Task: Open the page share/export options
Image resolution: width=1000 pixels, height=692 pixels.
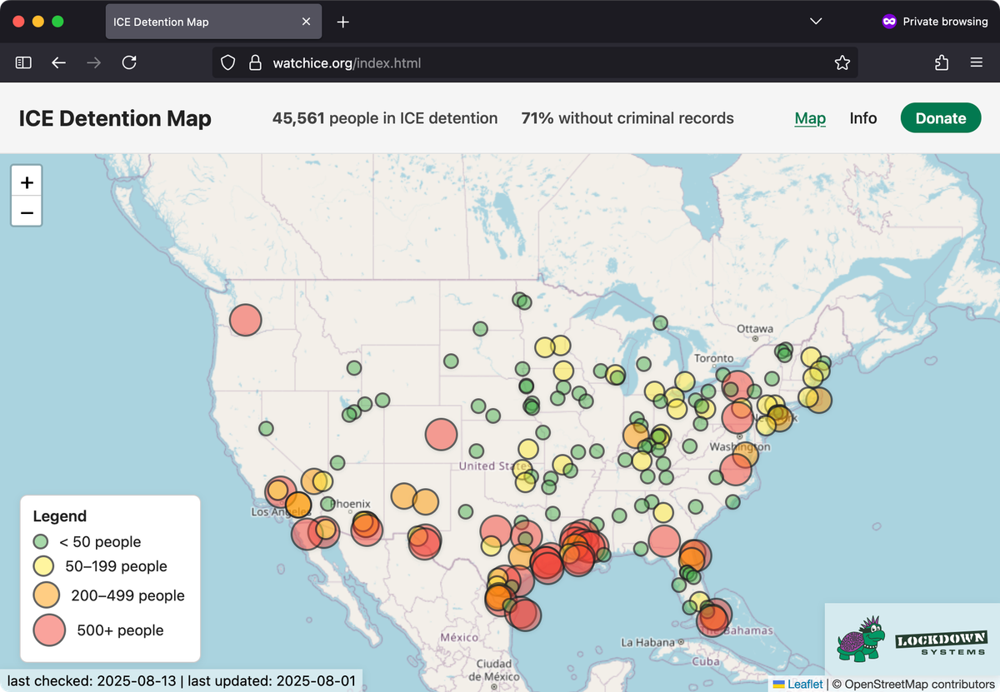Action: pyautogui.click(x=941, y=62)
